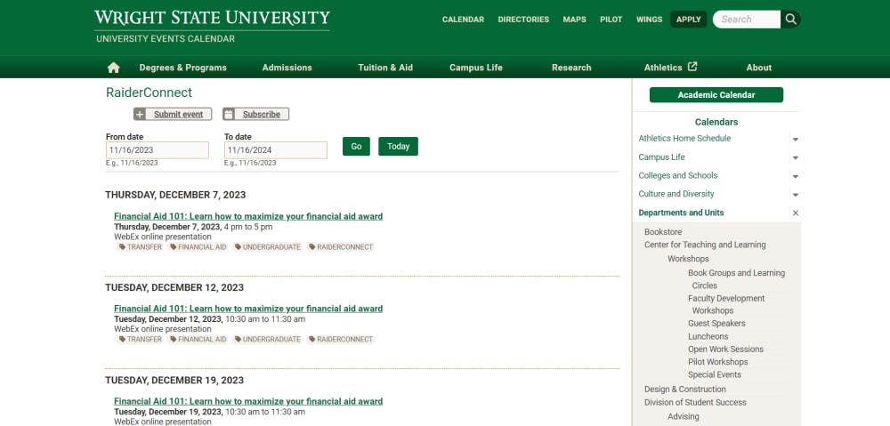The height and width of the screenshot is (426, 890).
Task: Click UNDERGRADUATE tag under December 7 event
Action: coord(267,246)
